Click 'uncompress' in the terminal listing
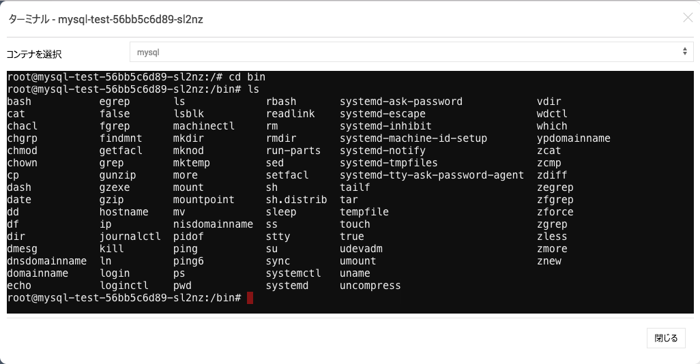Screen dimensions: 700x364 [x=370, y=286]
